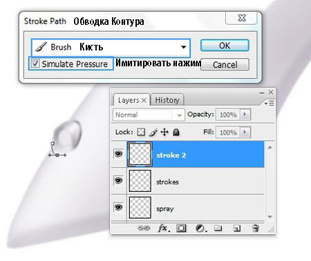The height and width of the screenshot is (261, 311).
Task: Create a new layer
Action: 237,229
